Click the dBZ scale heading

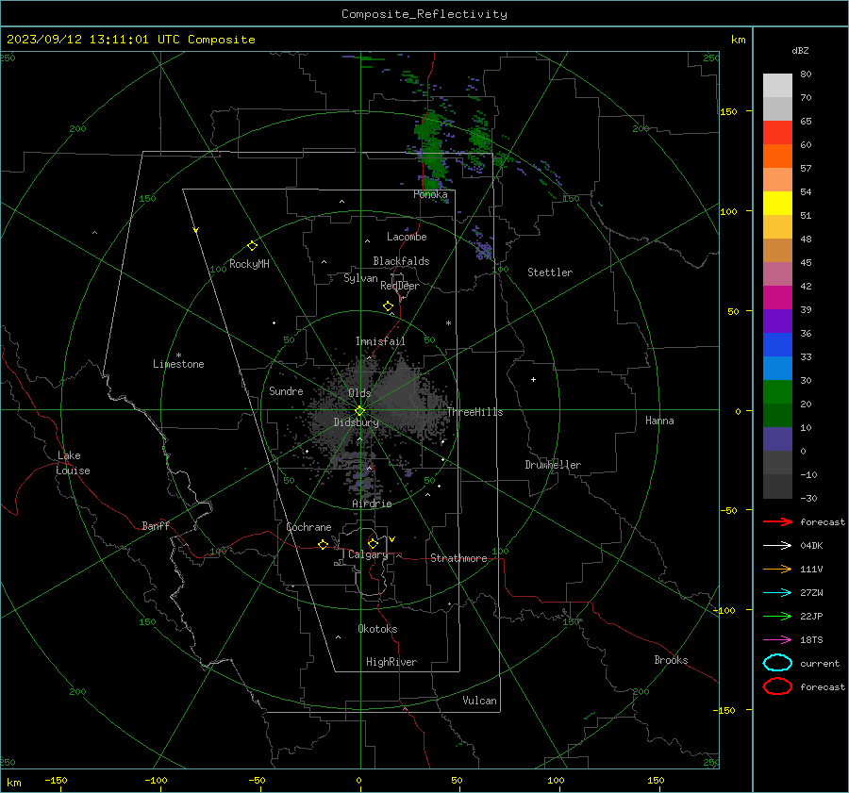click(x=800, y=50)
